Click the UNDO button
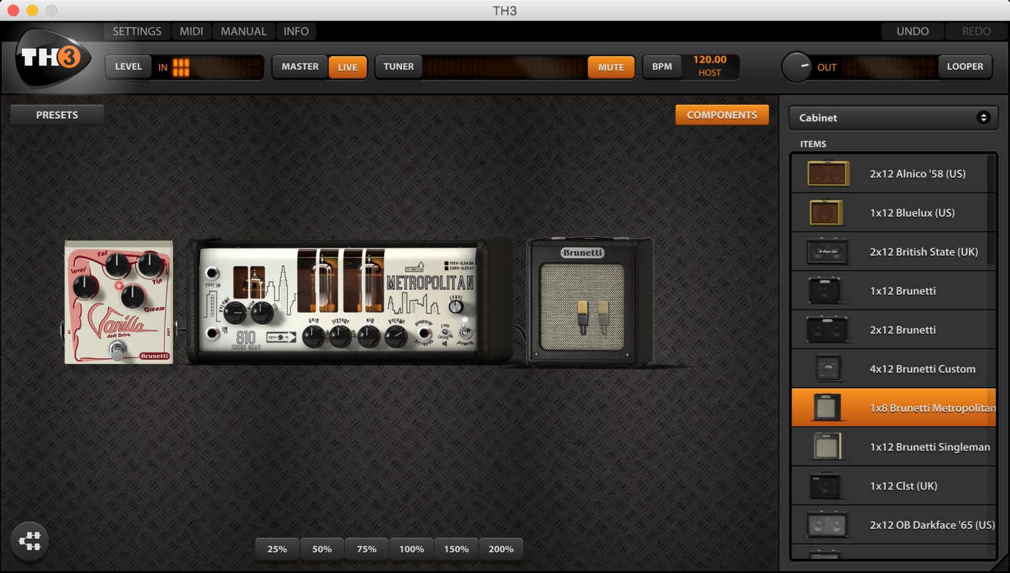This screenshot has height=573, width=1010. (912, 31)
